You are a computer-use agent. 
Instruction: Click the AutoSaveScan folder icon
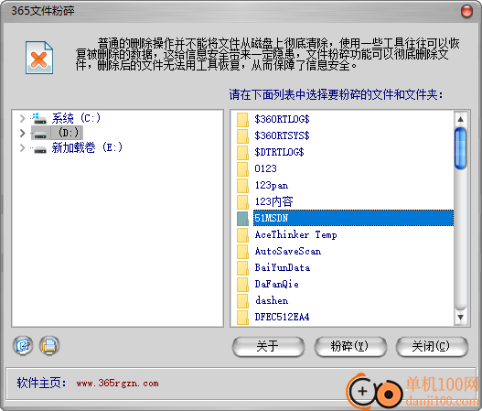pos(243,251)
